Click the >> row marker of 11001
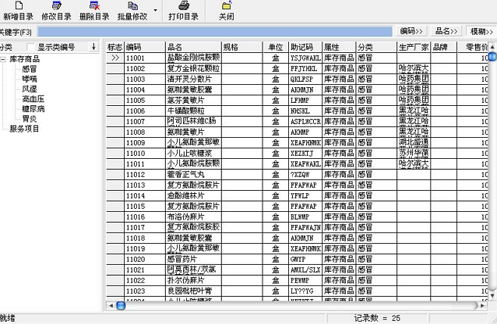The width and height of the screenshot is (497, 324). click(x=115, y=58)
